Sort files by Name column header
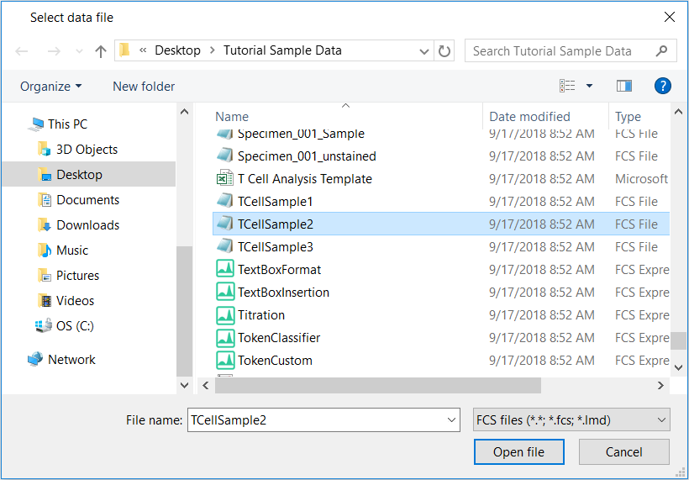Viewport: 689px width, 480px height. coord(232,117)
